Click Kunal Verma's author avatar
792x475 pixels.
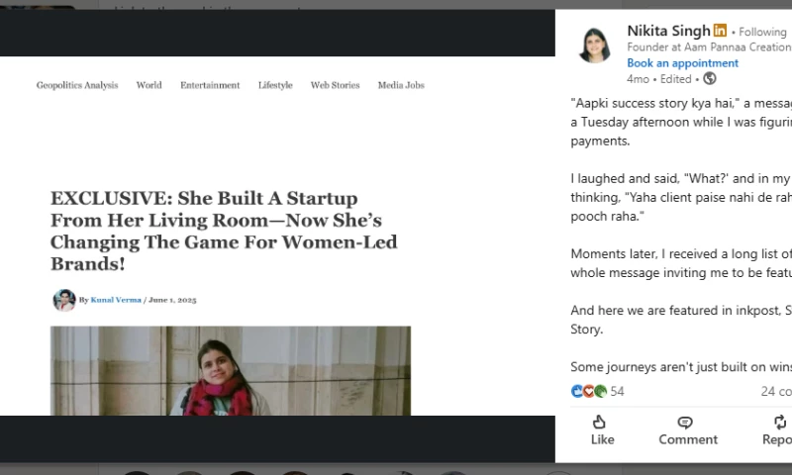64,300
